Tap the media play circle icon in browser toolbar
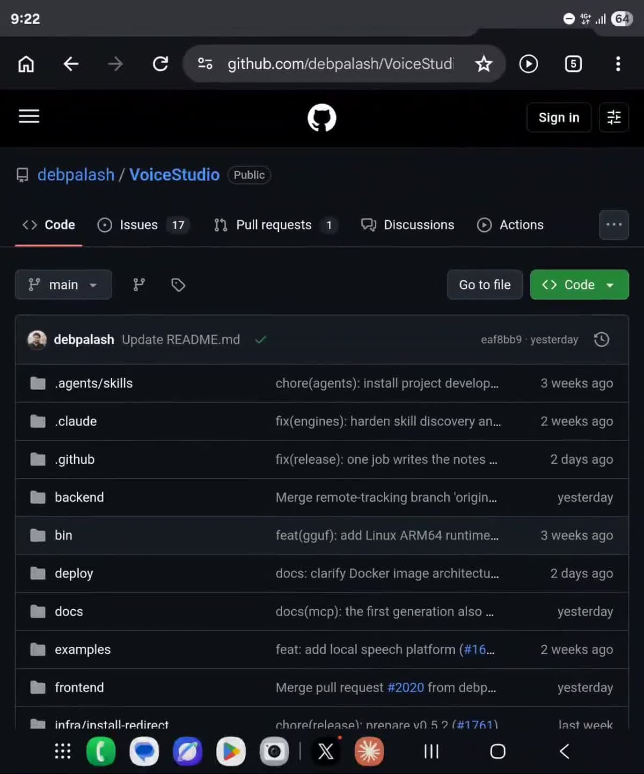 [x=529, y=64]
